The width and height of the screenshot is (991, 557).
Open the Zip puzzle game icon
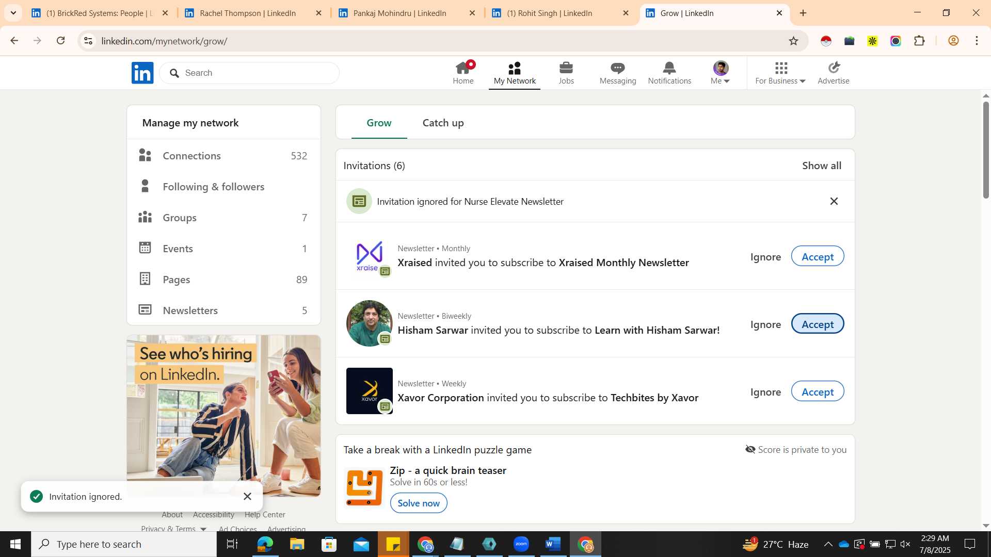tap(364, 487)
